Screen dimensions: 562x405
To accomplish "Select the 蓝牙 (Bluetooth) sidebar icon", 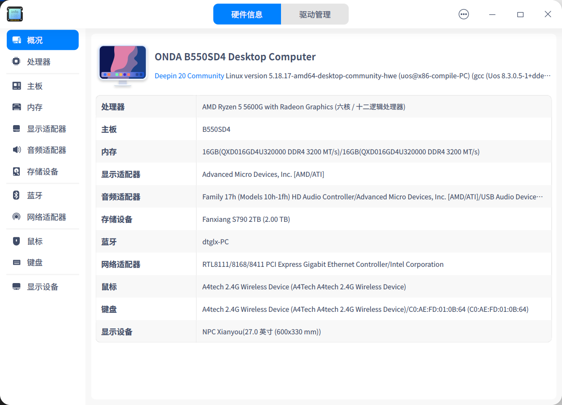I will (x=15, y=195).
